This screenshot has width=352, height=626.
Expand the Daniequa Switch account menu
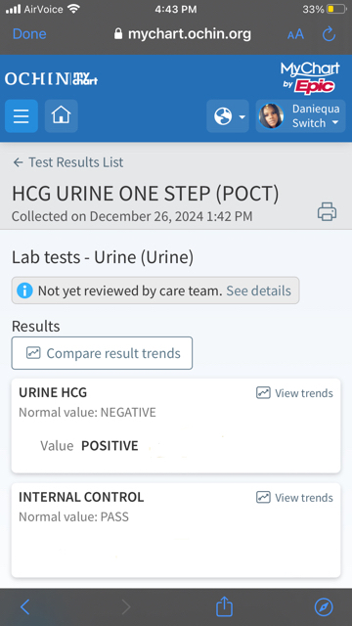[x=300, y=116]
